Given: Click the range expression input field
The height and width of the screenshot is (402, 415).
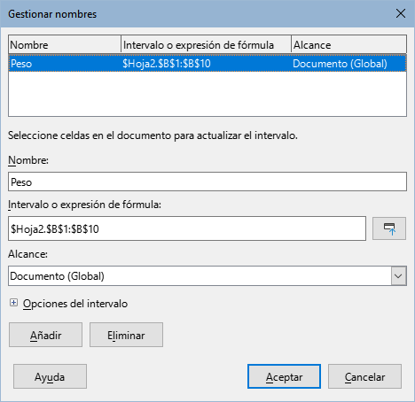Looking at the screenshot, I should pos(187,228).
